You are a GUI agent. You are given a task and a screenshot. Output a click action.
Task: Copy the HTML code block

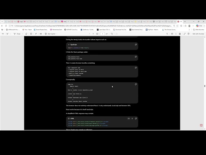(x=136, y=119)
